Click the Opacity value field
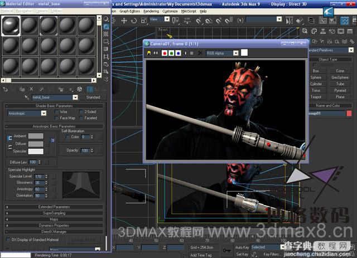This screenshot has height=258, width=357. (x=85, y=150)
